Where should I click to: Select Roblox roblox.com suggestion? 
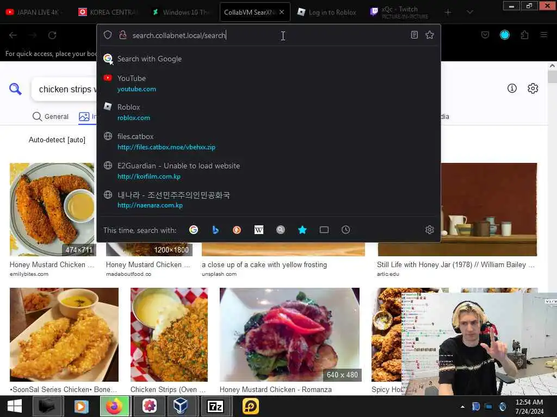coord(269,112)
